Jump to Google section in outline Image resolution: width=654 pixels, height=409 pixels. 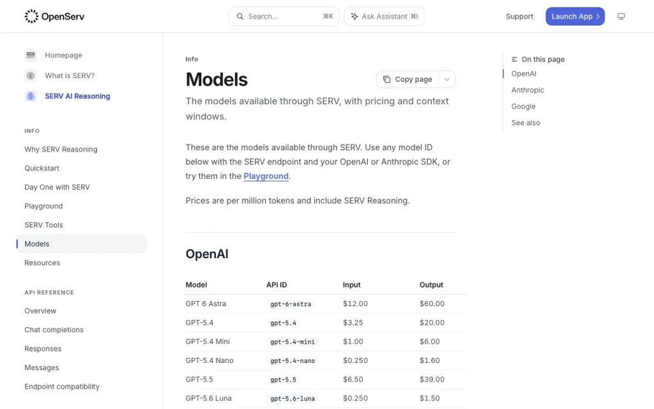(x=524, y=107)
